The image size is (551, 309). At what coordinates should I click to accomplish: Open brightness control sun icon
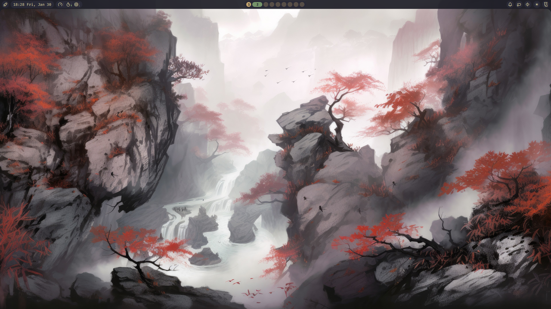[x=536, y=4]
